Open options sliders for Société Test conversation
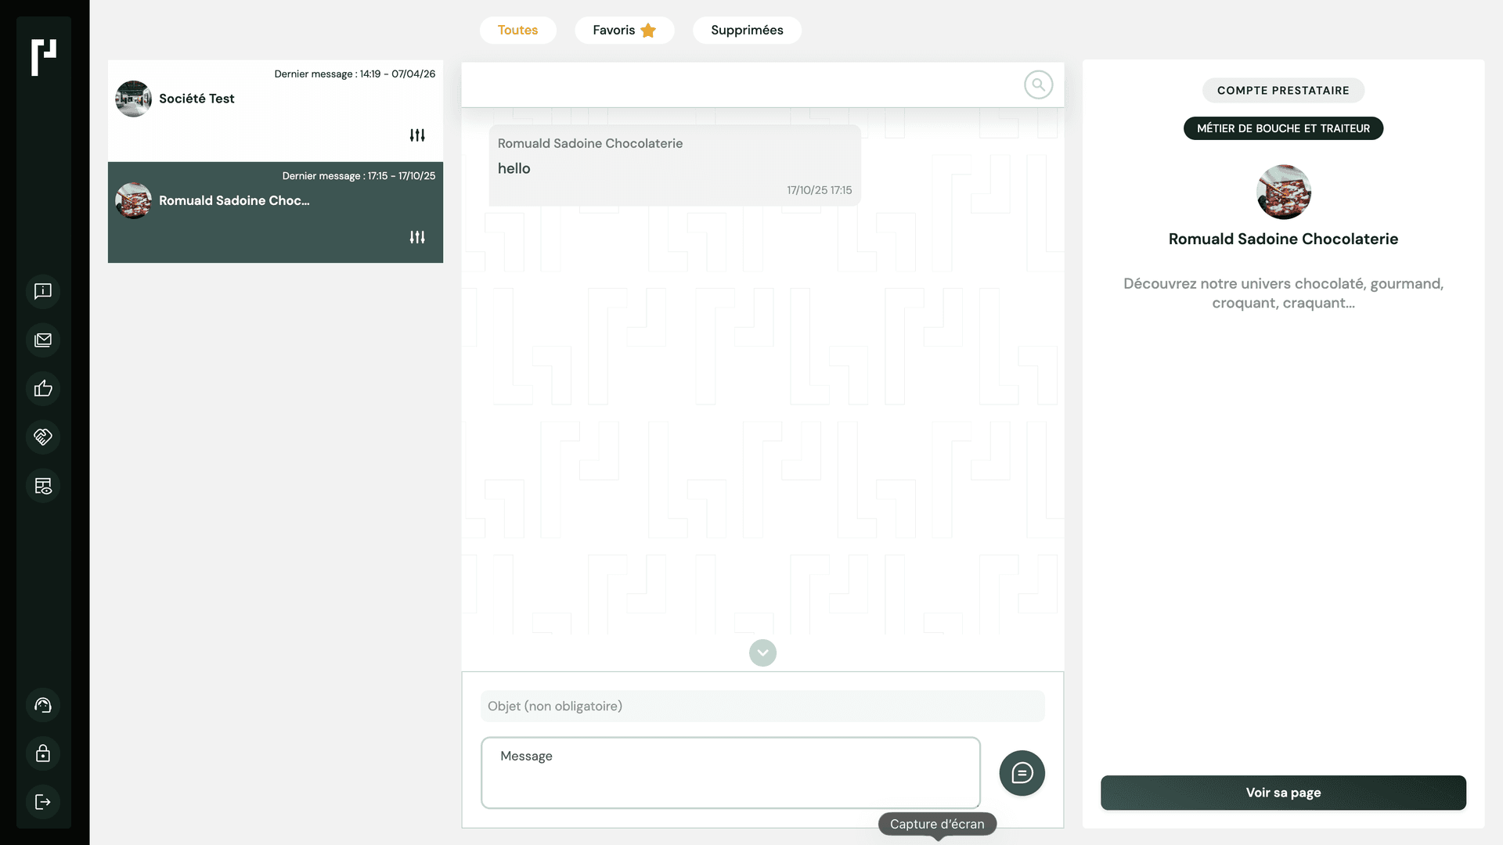This screenshot has width=1503, height=845. 417,135
